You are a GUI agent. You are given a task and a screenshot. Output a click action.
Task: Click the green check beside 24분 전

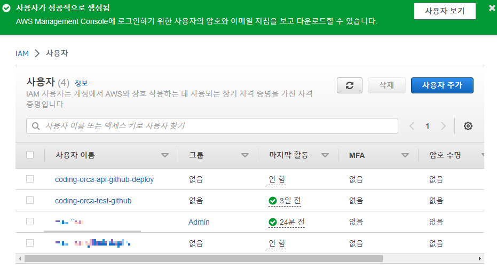tap(273, 222)
